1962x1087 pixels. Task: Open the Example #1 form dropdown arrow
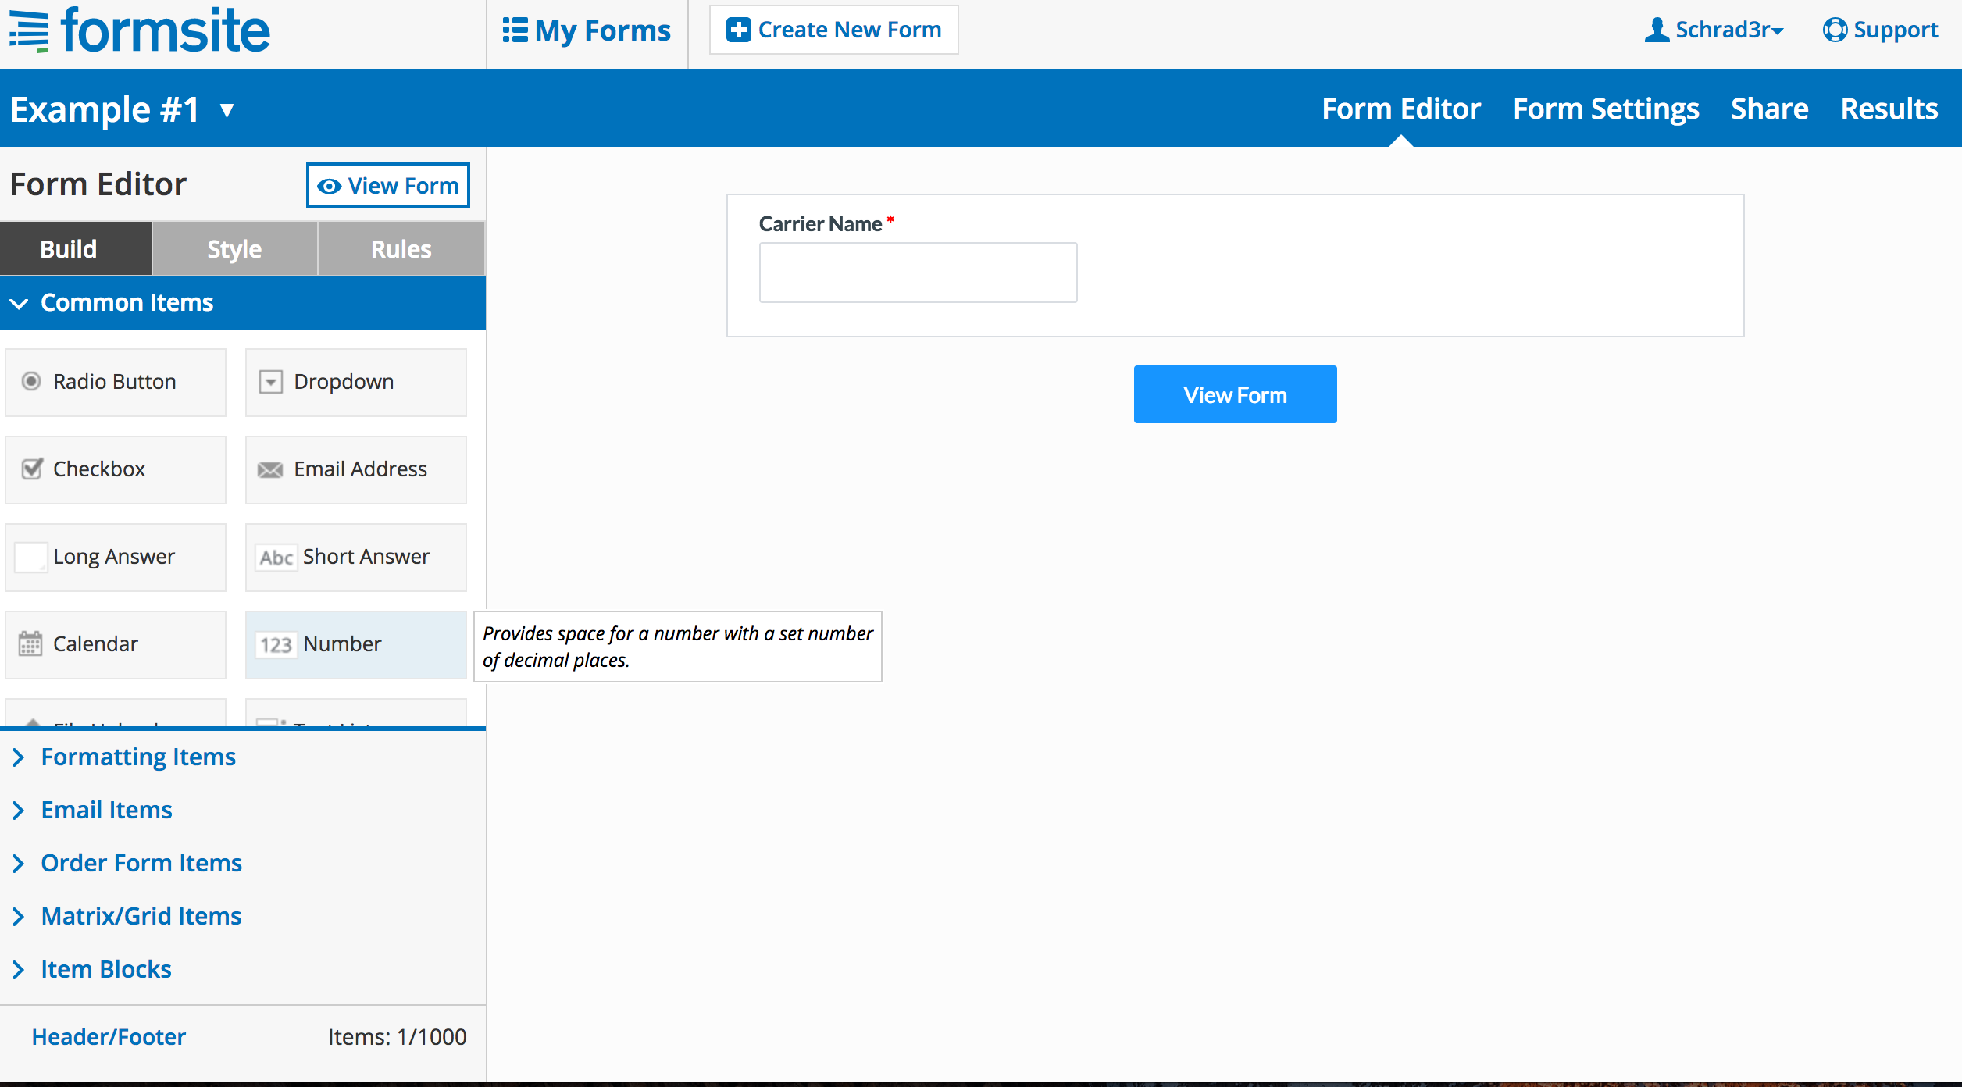coord(227,110)
